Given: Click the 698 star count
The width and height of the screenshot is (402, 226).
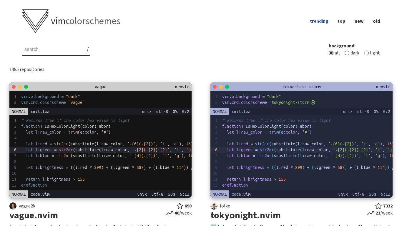Looking at the screenshot, I should pyautogui.click(x=188, y=206).
